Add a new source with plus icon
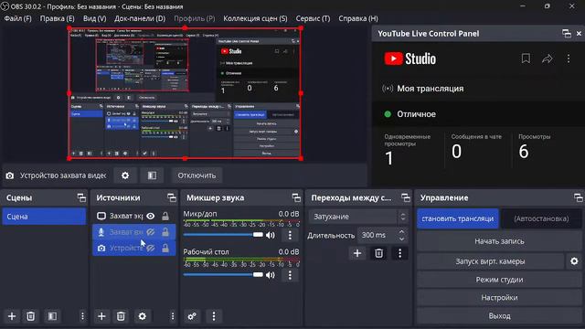 101,316
